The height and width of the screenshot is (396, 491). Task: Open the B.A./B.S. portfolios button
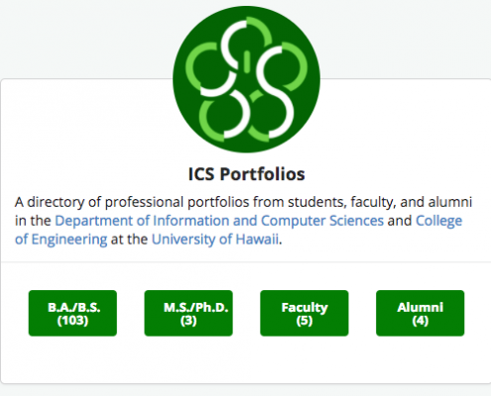coord(72,313)
